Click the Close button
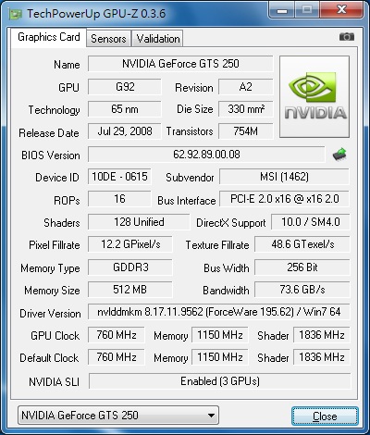Screen dimensions: 370x435 325,416
